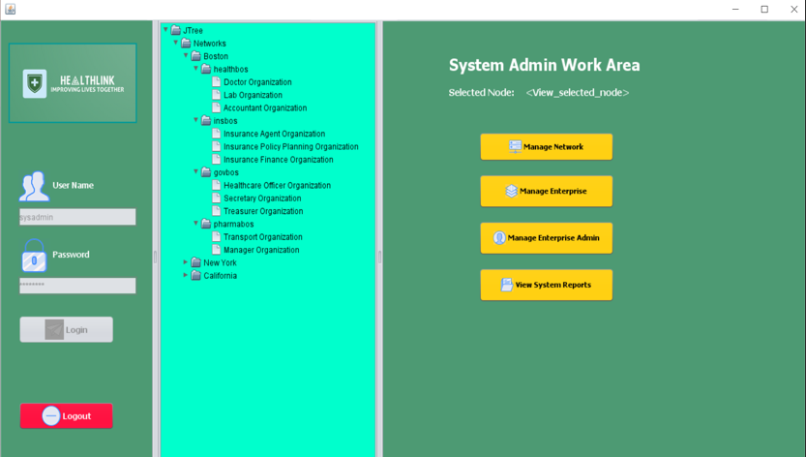Select Insurance Policy Planning Organization node
The width and height of the screenshot is (806, 457).
pyautogui.click(x=290, y=147)
